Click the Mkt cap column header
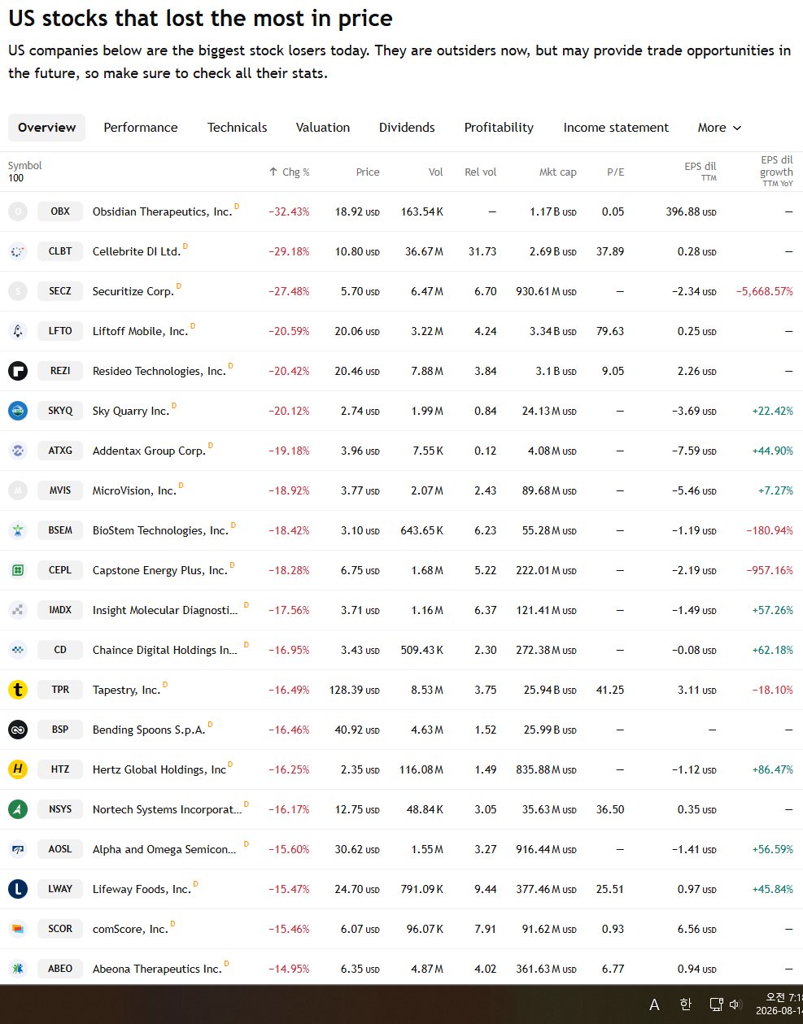Image resolution: width=803 pixels, height=1024 pixels. 558,172
